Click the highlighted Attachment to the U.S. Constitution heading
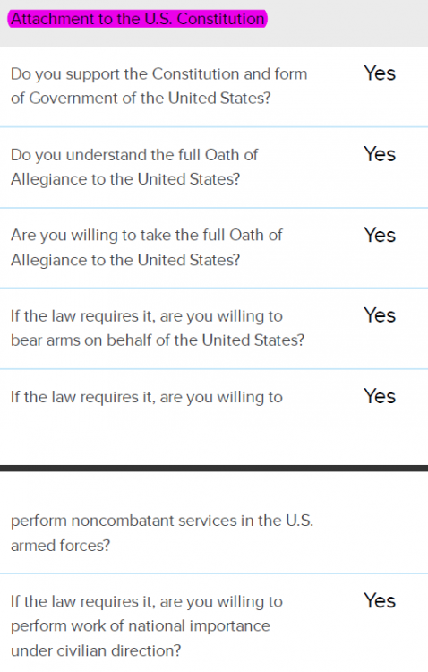 pos(138,19)
